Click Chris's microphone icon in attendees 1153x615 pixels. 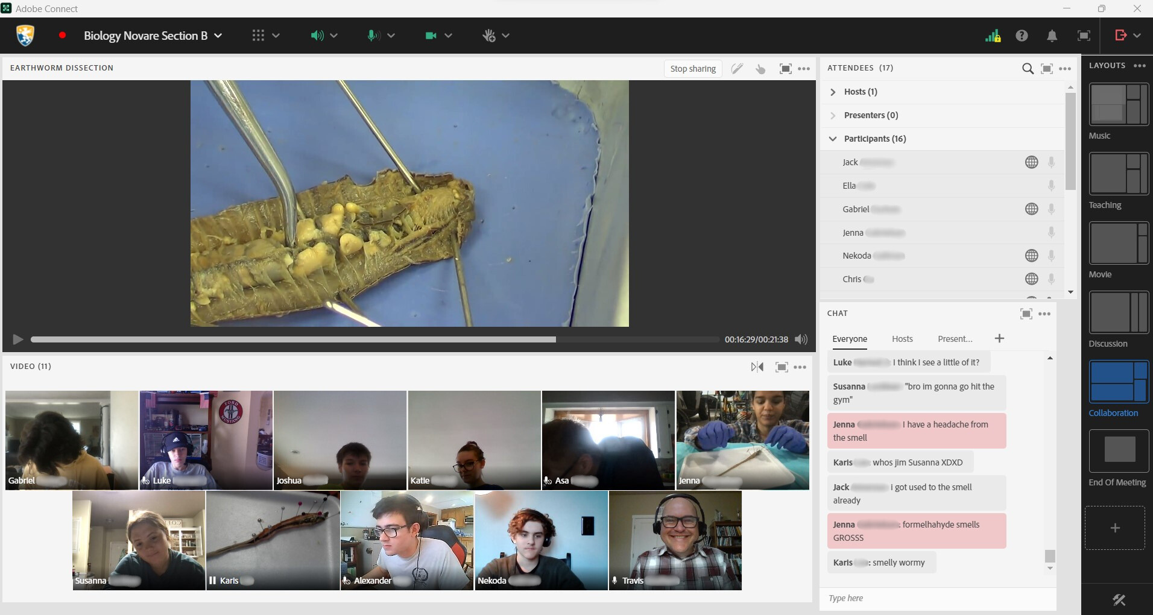click(x=1051, y=279)
